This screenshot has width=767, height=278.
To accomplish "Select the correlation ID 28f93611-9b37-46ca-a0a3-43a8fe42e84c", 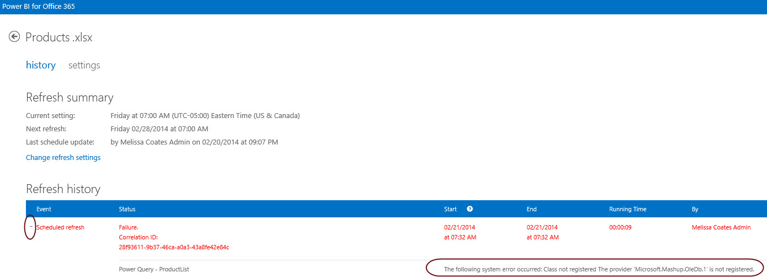I will (174, 247).
